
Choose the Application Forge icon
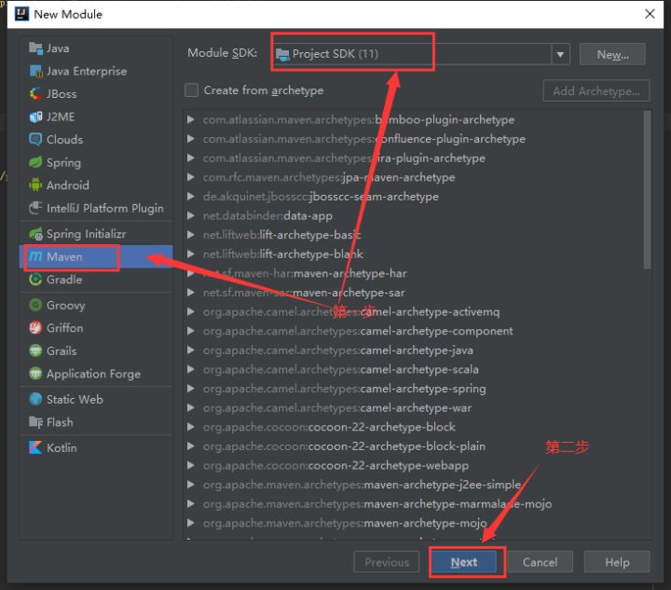35,374
